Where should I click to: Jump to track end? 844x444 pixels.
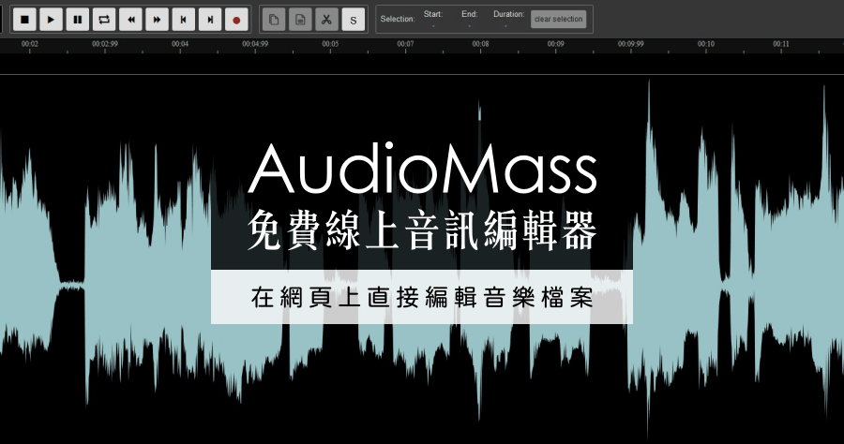pos(210,20)
